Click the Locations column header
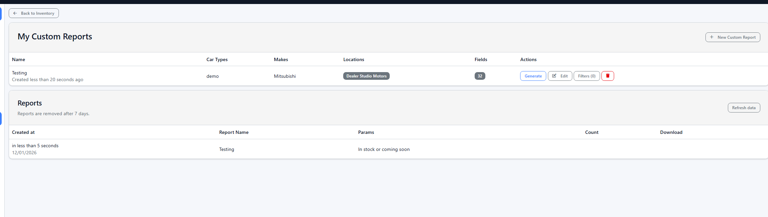 pos(354,59)
